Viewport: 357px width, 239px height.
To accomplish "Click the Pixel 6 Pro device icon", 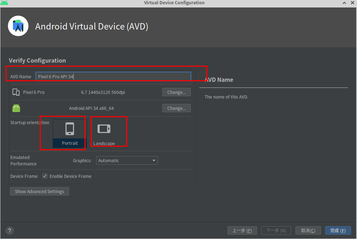I will click(x=16, y=92).
